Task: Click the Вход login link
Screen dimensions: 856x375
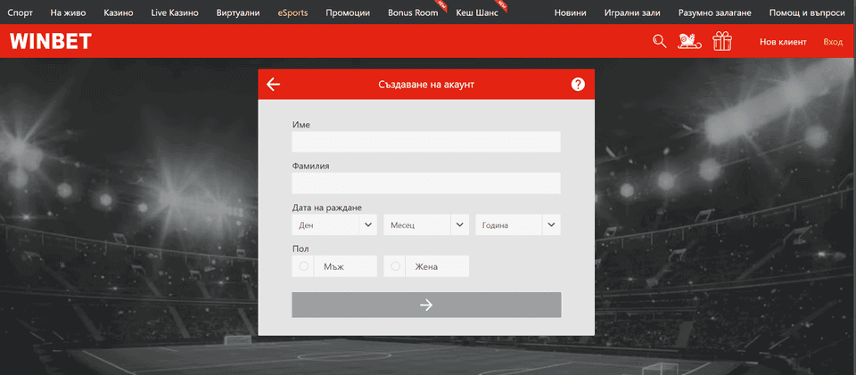Action: pyautogui.click(x=833, y=42)
